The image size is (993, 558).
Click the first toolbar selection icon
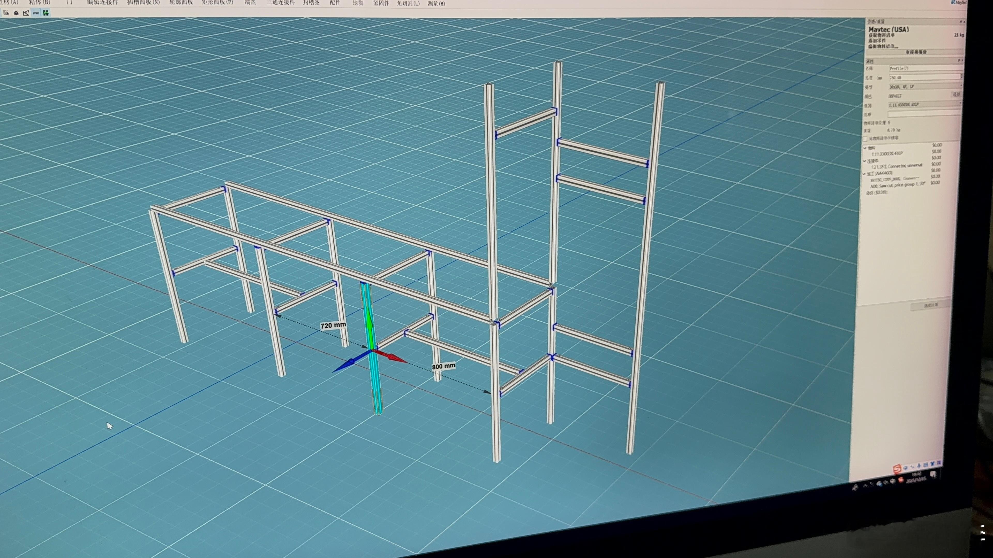click(6, 13)
